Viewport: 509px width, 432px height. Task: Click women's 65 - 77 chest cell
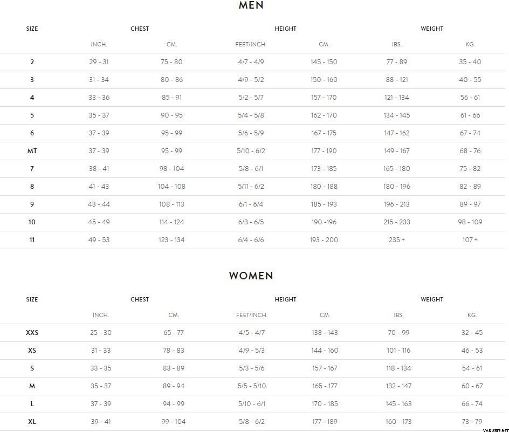(174, 333)
